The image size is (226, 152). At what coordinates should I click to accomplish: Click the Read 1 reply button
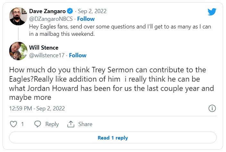pos(113,138)
